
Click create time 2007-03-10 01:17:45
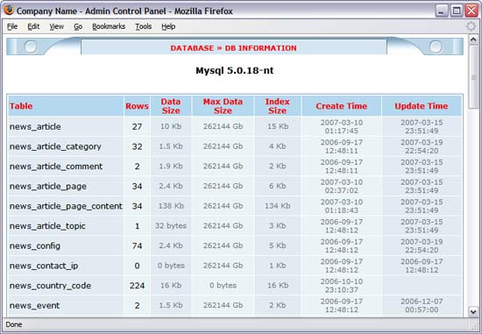342,127
